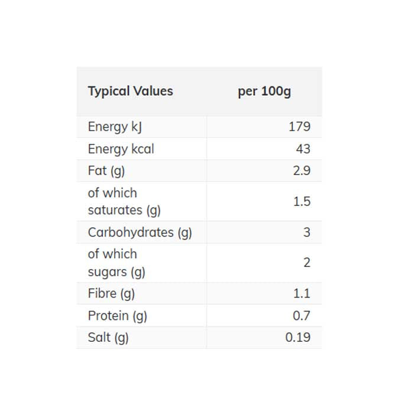
Task: Click the "Carbohydrates (g)" row label
Action: click(140, 232)
